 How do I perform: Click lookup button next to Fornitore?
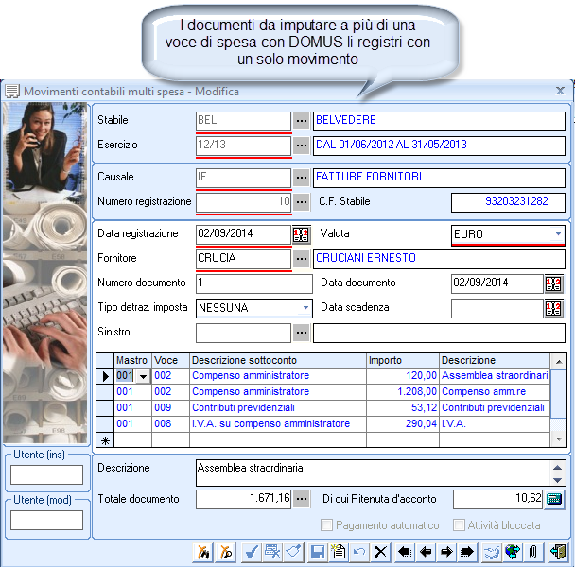(x=302, y=258)
